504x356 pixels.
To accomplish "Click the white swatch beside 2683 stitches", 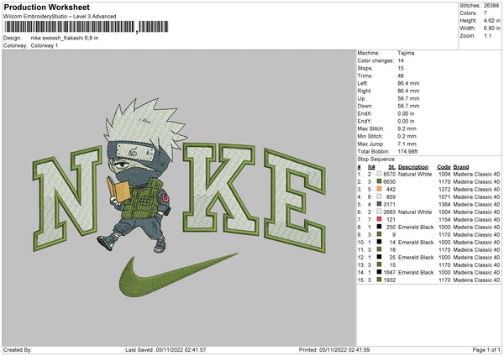I will point(380,212).
